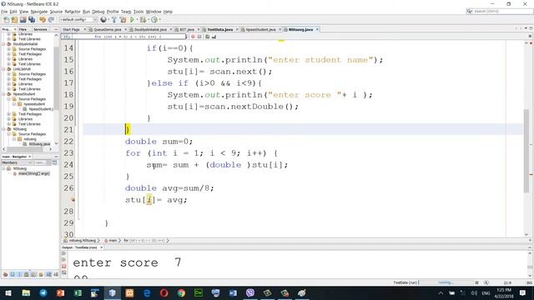Click the Redo toolbar icon
Screen dimensions: 534x300
(51, 20)
